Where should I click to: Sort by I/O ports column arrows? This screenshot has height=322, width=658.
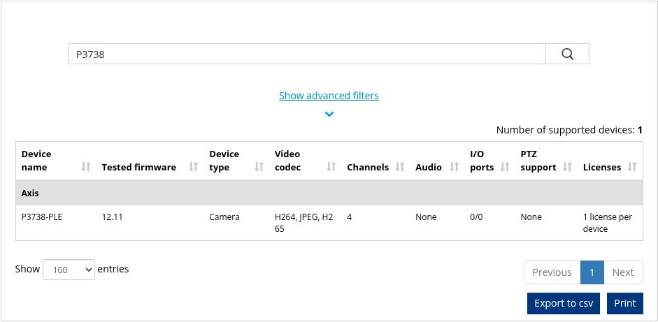pyautogui.click(x=506, y=167)
